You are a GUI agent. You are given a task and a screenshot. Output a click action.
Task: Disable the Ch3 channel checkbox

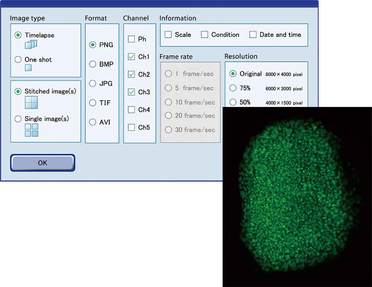(x=131, y=92)
